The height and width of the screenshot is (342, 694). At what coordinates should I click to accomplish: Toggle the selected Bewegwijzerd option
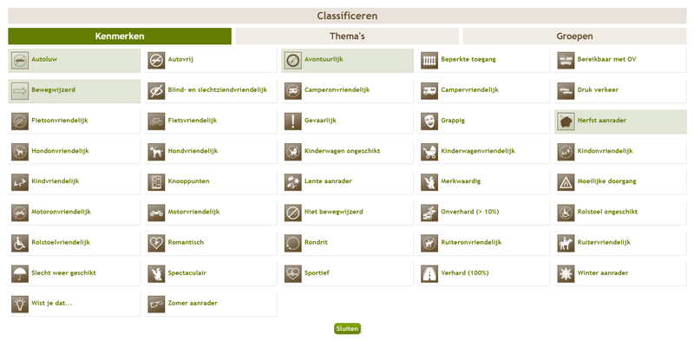(75, 91)
